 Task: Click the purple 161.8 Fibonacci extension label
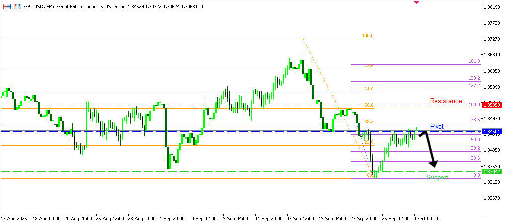point(474,61)
